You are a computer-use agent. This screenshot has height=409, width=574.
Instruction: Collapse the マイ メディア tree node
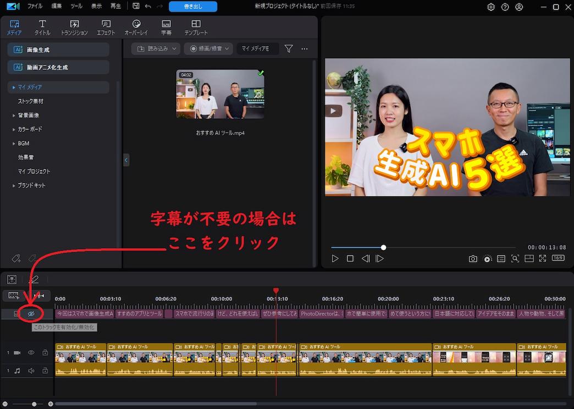[14, 87]
